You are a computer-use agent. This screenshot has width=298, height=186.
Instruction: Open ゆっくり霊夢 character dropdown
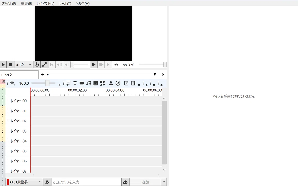(24, 182)
